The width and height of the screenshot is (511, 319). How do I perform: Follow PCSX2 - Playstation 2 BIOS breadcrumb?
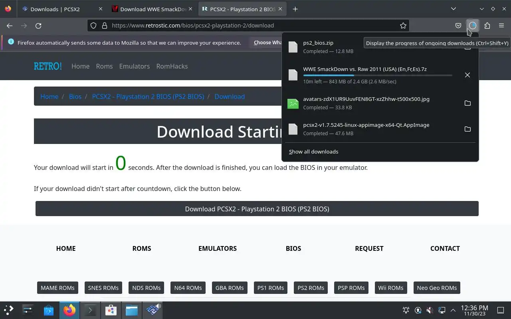click(148, 96)
